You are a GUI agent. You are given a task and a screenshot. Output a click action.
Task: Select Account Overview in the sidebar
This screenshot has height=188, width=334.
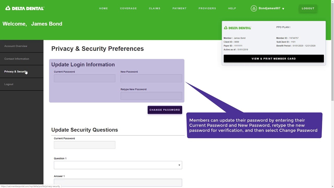pos(16,46)
